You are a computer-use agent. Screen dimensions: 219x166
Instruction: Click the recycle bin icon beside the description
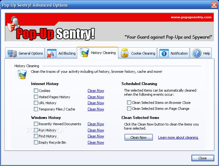(22, 74)
